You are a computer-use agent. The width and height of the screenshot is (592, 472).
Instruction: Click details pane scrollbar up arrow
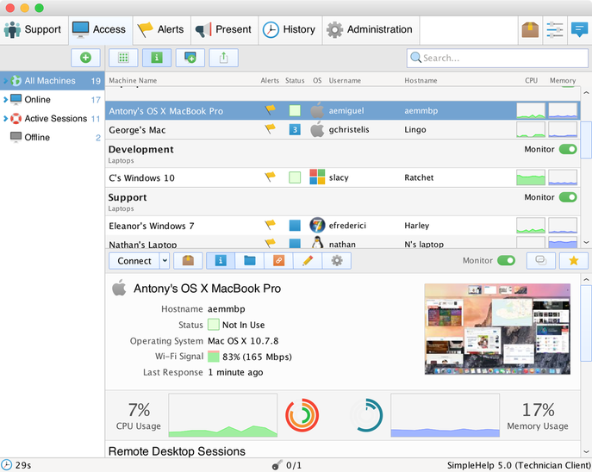(x=586, y=280)
